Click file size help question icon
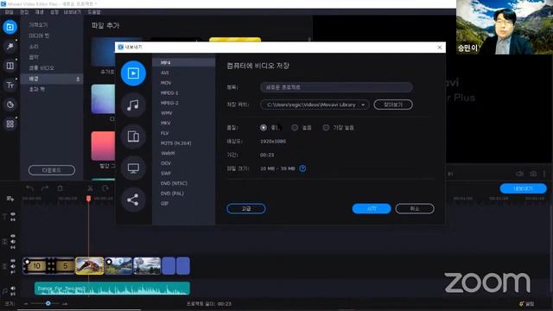This screenshot has width=553, height=311. tap(302, 168)
